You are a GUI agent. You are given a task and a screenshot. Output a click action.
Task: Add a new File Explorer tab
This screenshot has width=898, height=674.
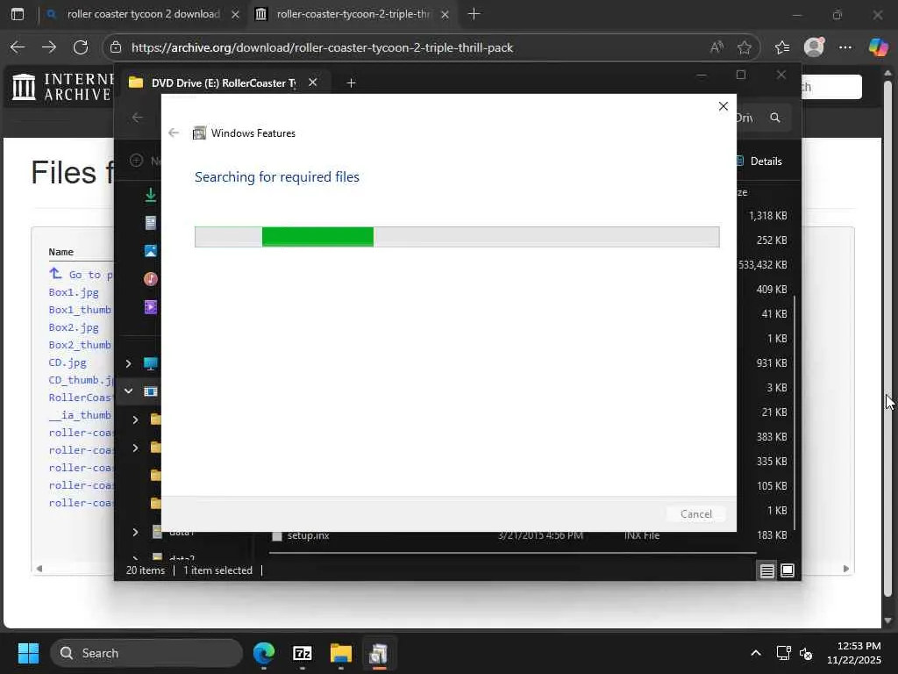[x=351, y=83]
